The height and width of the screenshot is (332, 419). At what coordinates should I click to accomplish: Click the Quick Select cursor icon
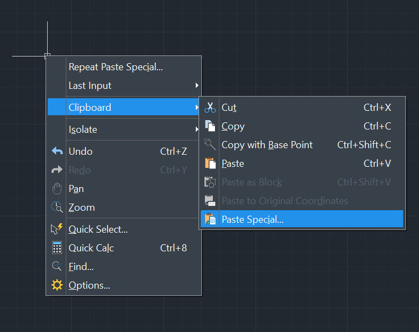tap(56, 229)
